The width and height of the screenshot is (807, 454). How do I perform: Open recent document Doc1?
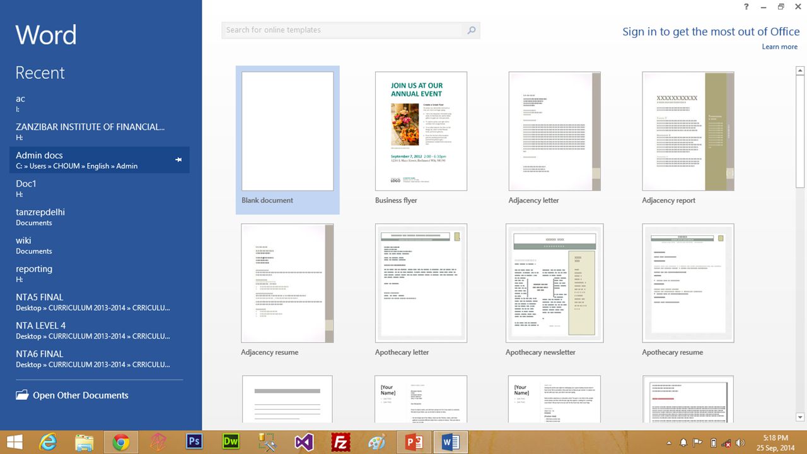pyautogui.click(x=100, y=189)
